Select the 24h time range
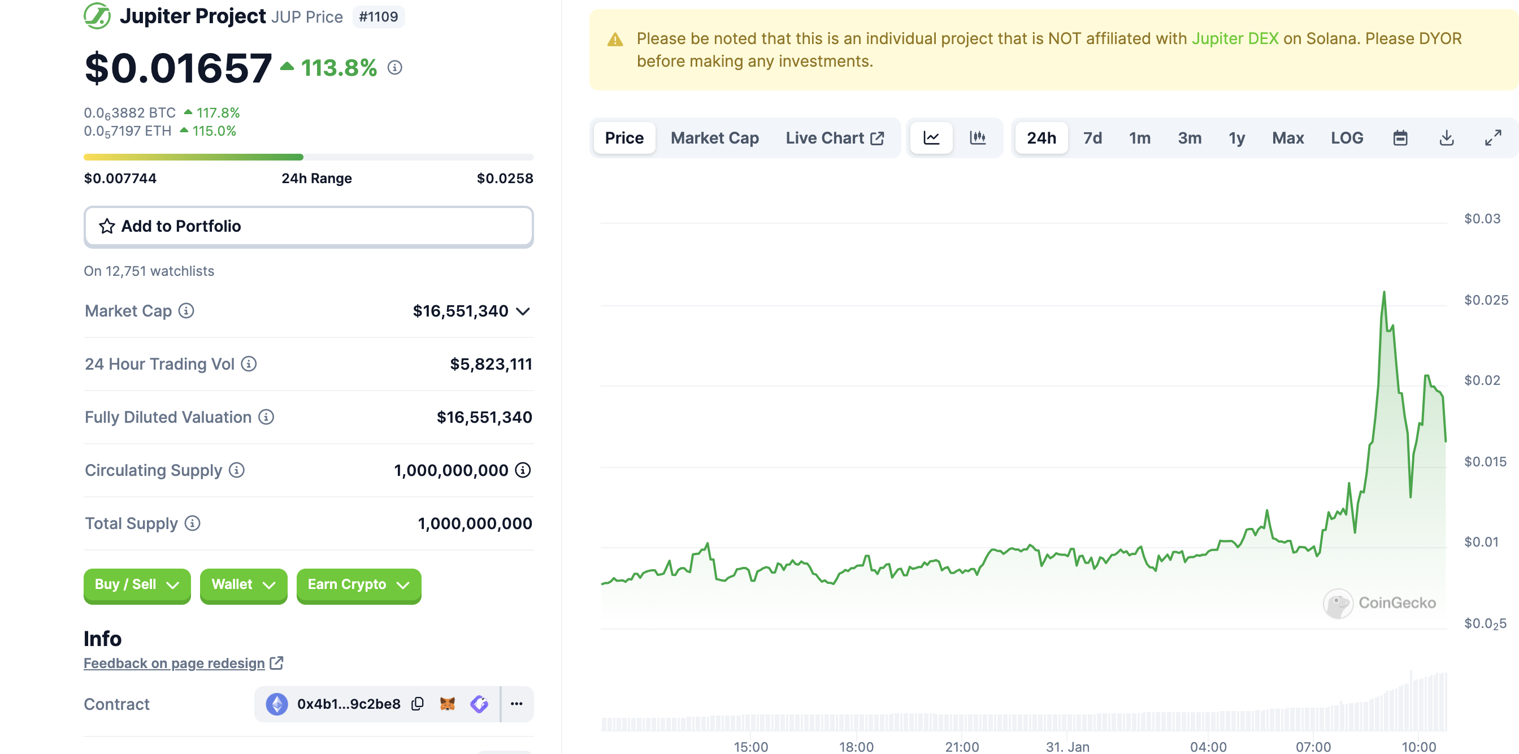The height and width of the screenshot is (754, 1519). [1041, 138]
